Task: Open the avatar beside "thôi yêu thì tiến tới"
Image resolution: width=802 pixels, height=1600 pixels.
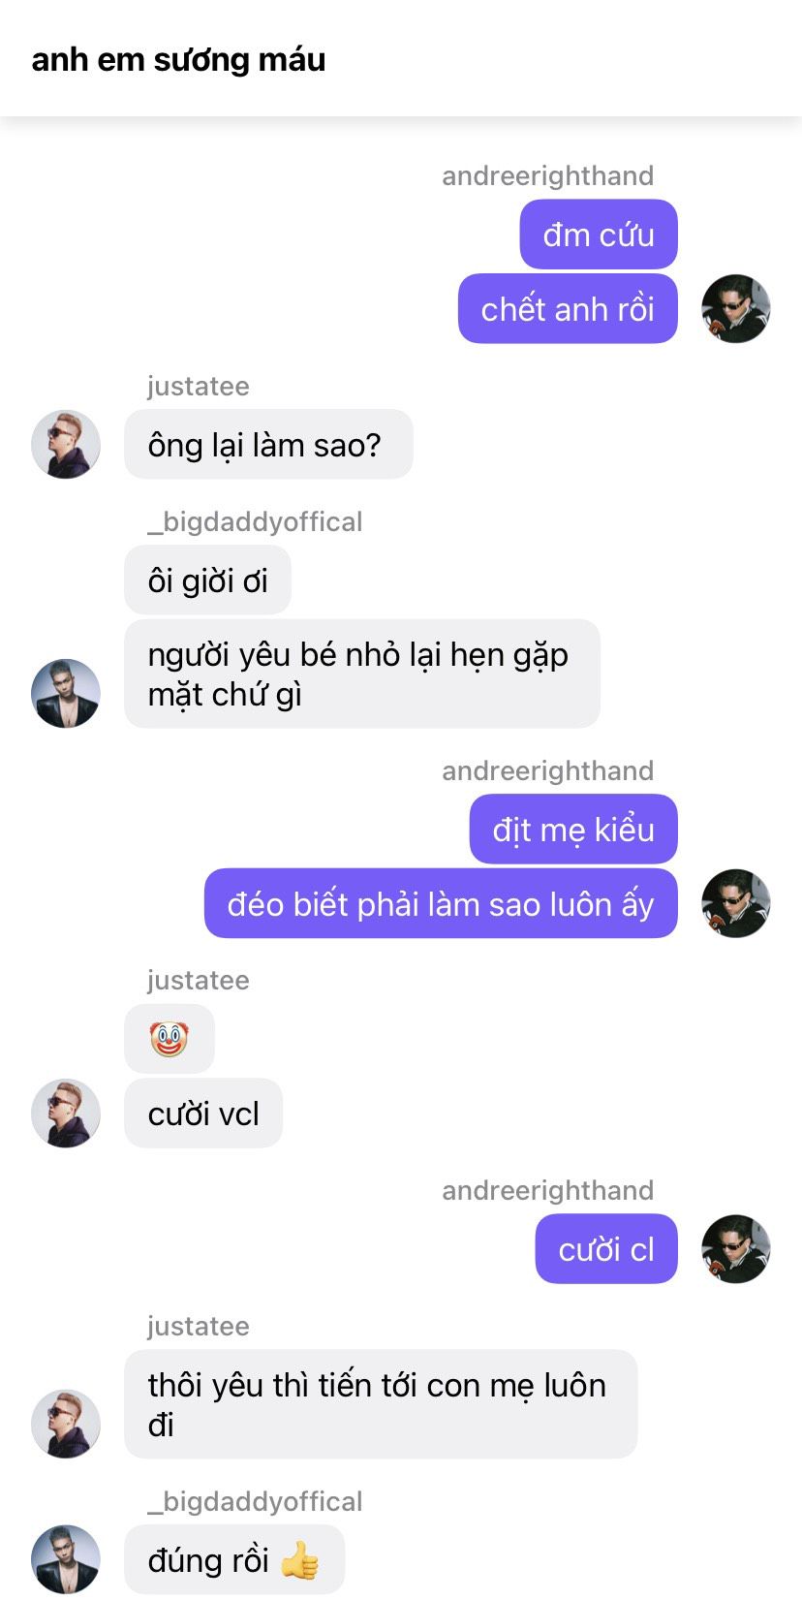Action: click(x=66, y=1424)
